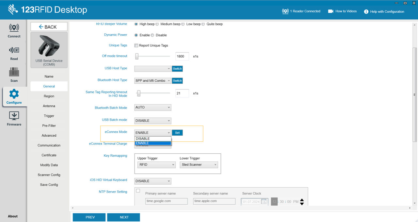The image size is (418, 222).
Task: Choose DISABLE in eConnex Mode list
Action: click(153, 139)
